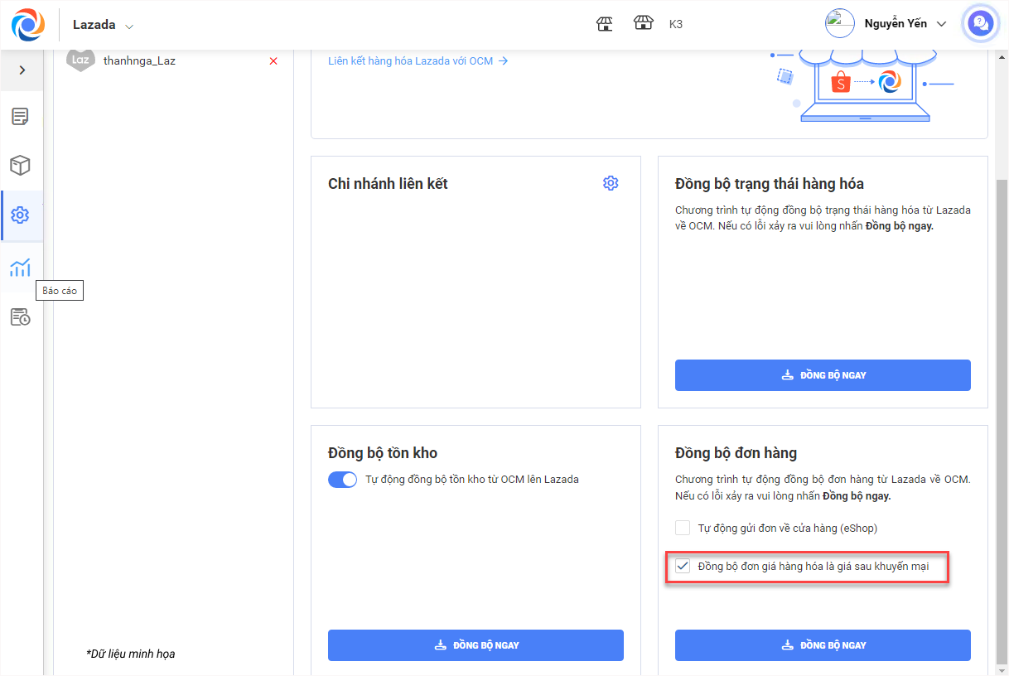Click Đồng bộ ngay under Đồng bộ đơn hàng
Viewport: 1009px width, 676px height.
pos(823,645)
